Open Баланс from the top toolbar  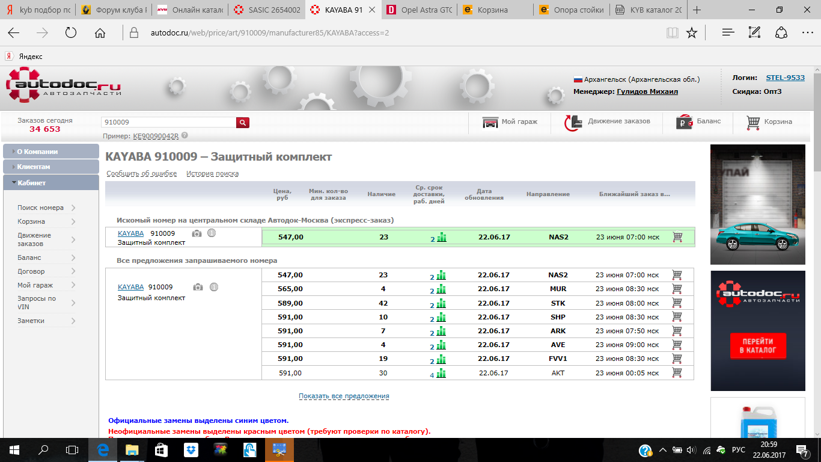click(698, 122)
